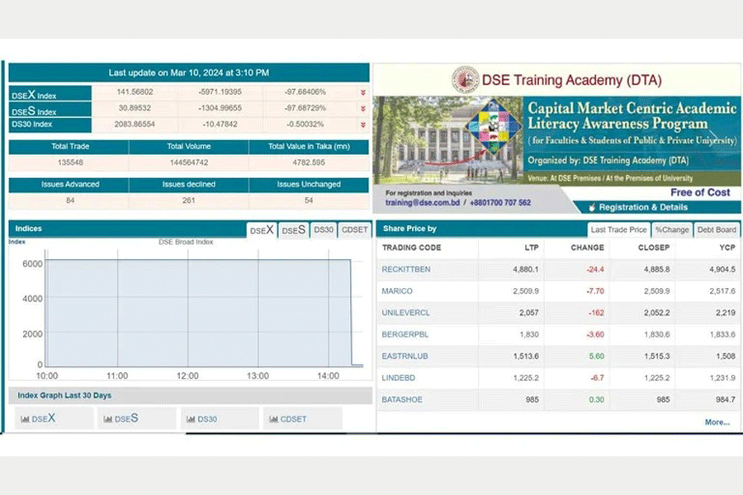The height and width of the screenshot is (495, 743).
Task: Click the DSES index red down-arrow icon
Action: click(x=362, y=109)
